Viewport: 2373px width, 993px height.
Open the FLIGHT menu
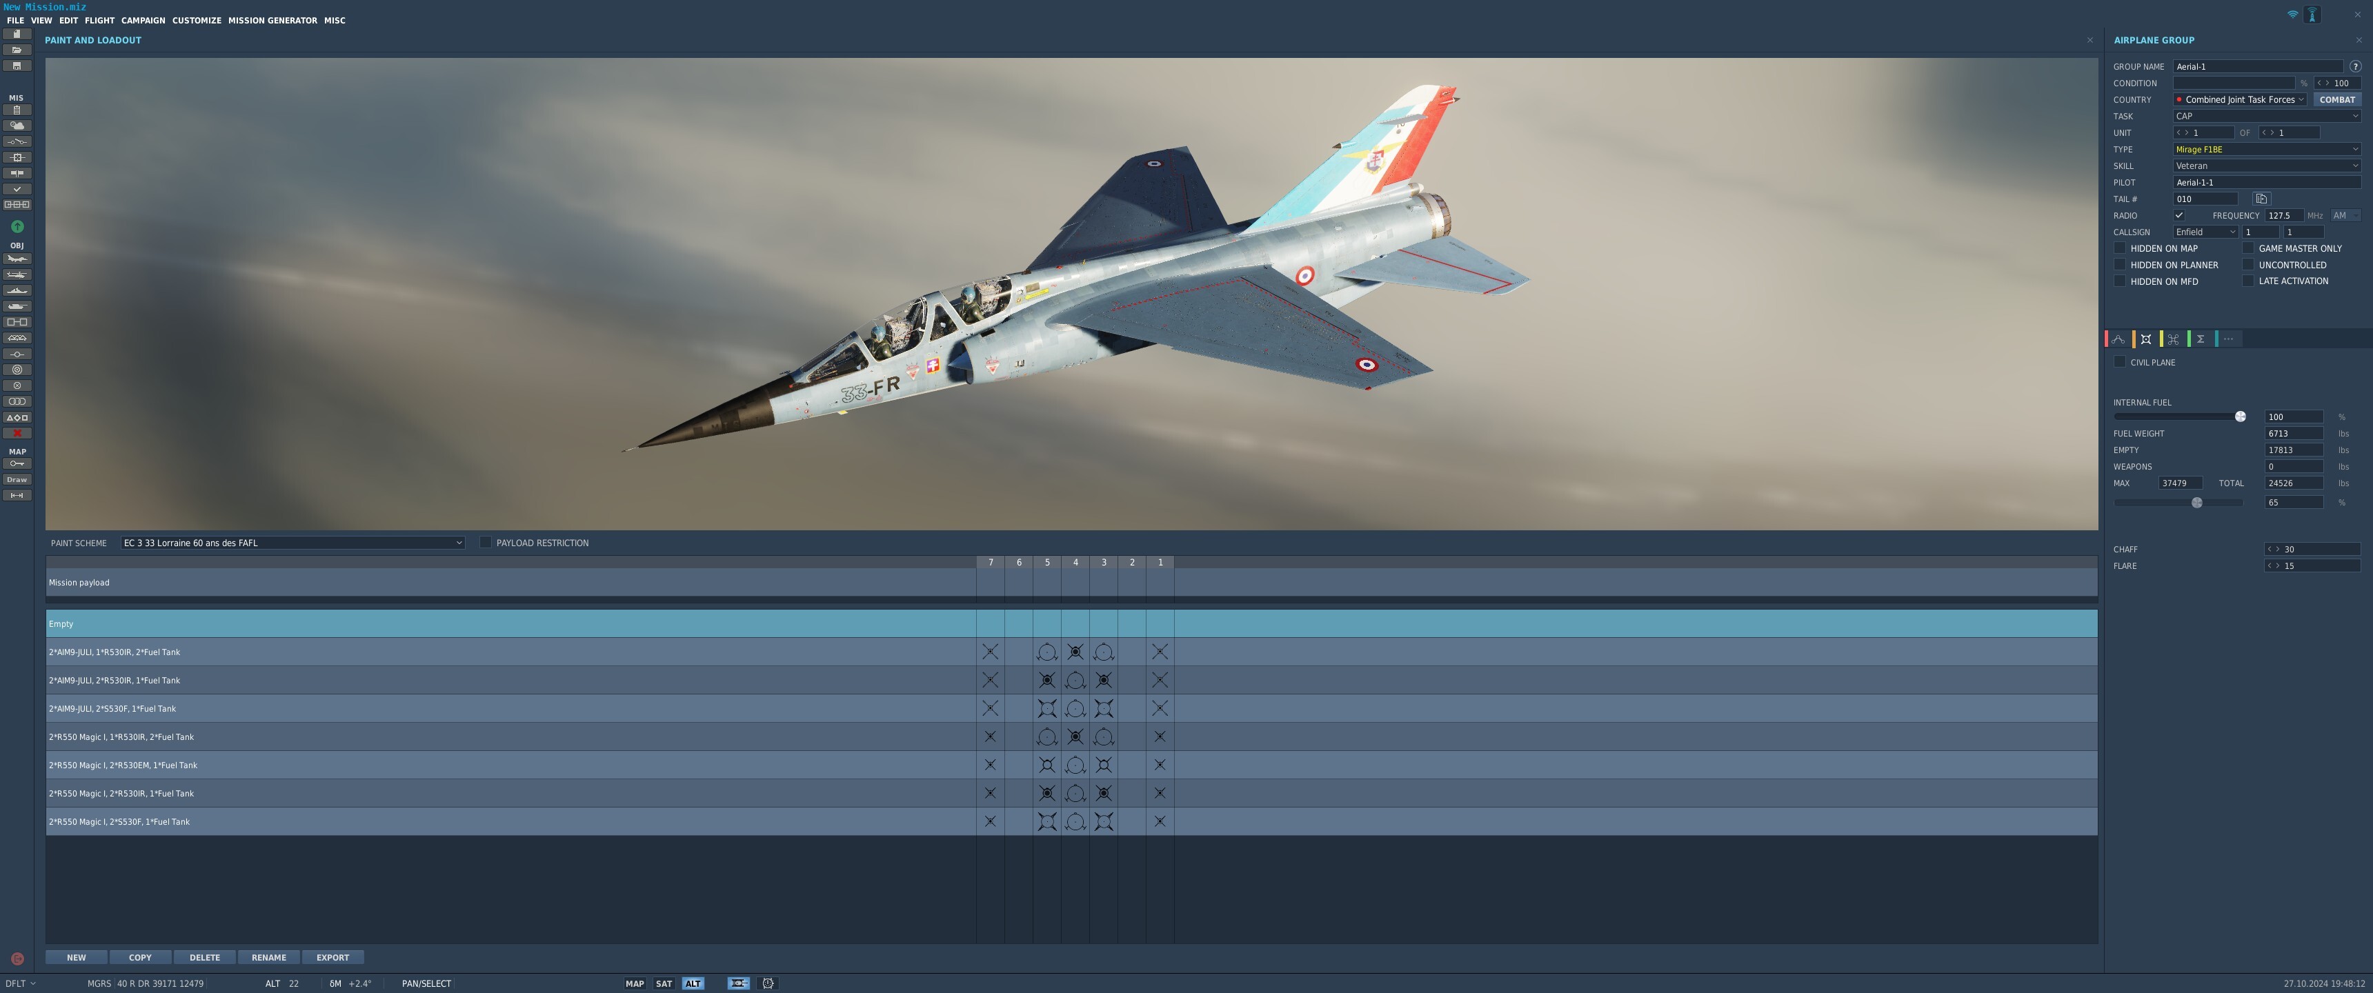pos(99,20)
